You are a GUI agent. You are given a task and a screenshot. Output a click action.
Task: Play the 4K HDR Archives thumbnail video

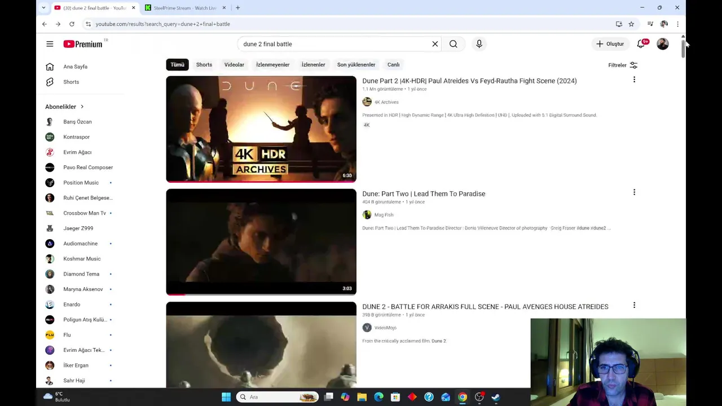click(x=261, y=129)
